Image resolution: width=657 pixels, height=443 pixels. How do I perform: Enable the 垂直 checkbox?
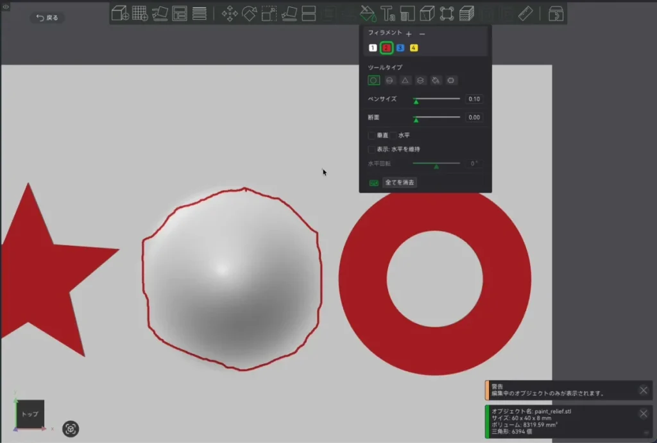(371, 135)
